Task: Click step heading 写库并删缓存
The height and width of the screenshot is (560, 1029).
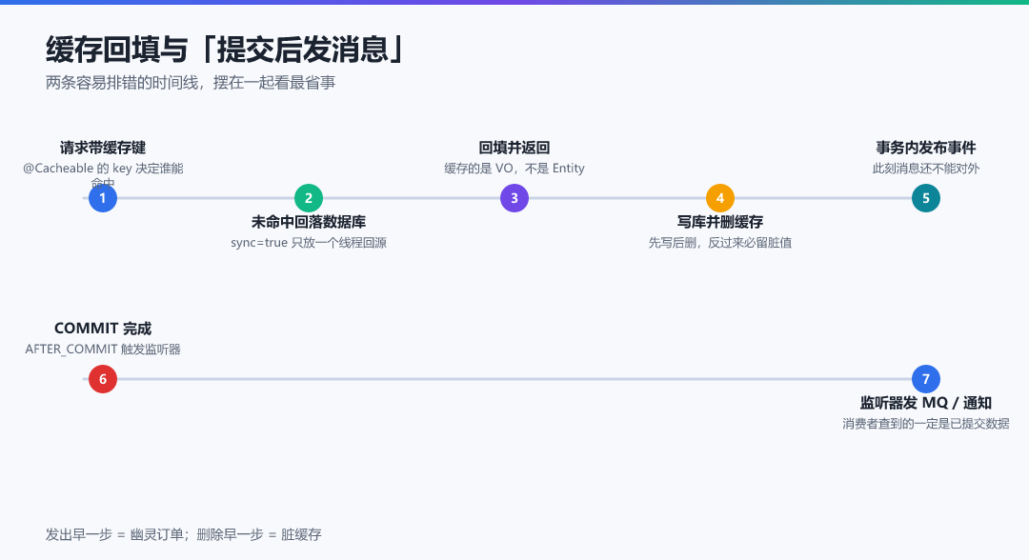Action: pos(720,222)
